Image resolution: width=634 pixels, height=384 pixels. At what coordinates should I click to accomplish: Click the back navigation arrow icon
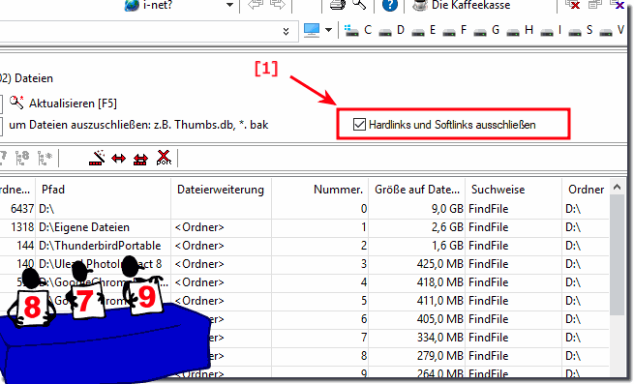coord(256,5)
